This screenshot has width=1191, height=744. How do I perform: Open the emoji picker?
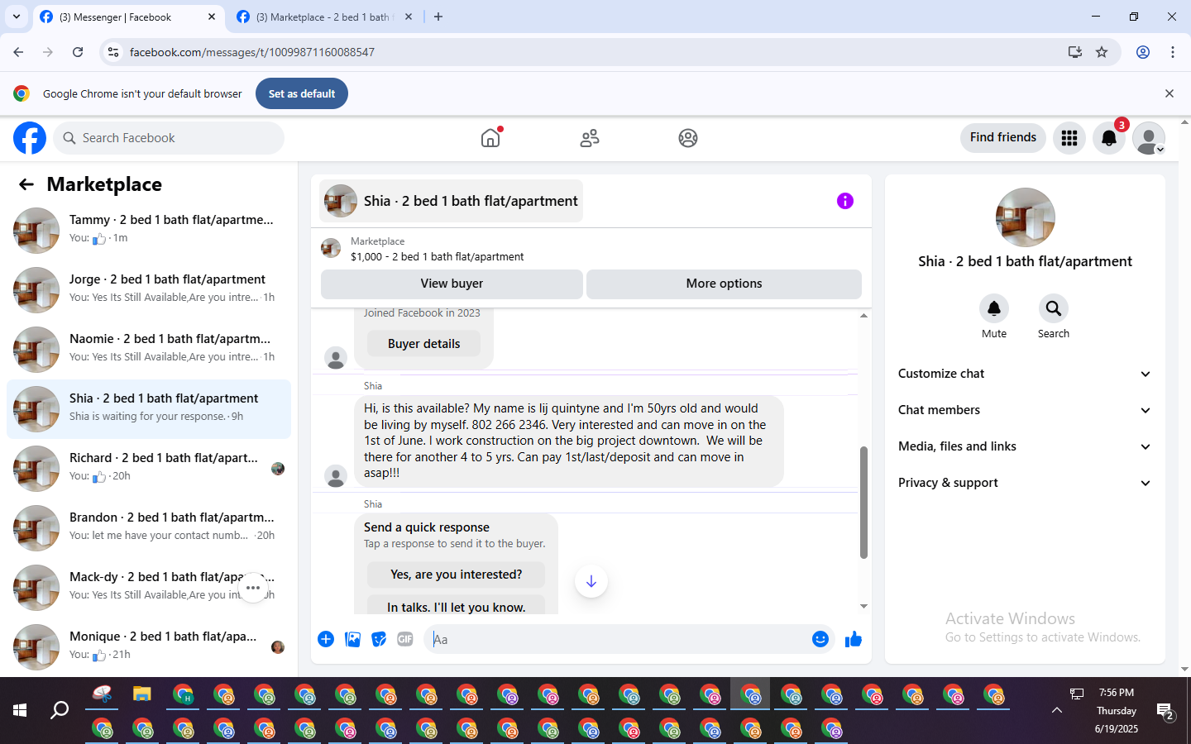point(820,639)
